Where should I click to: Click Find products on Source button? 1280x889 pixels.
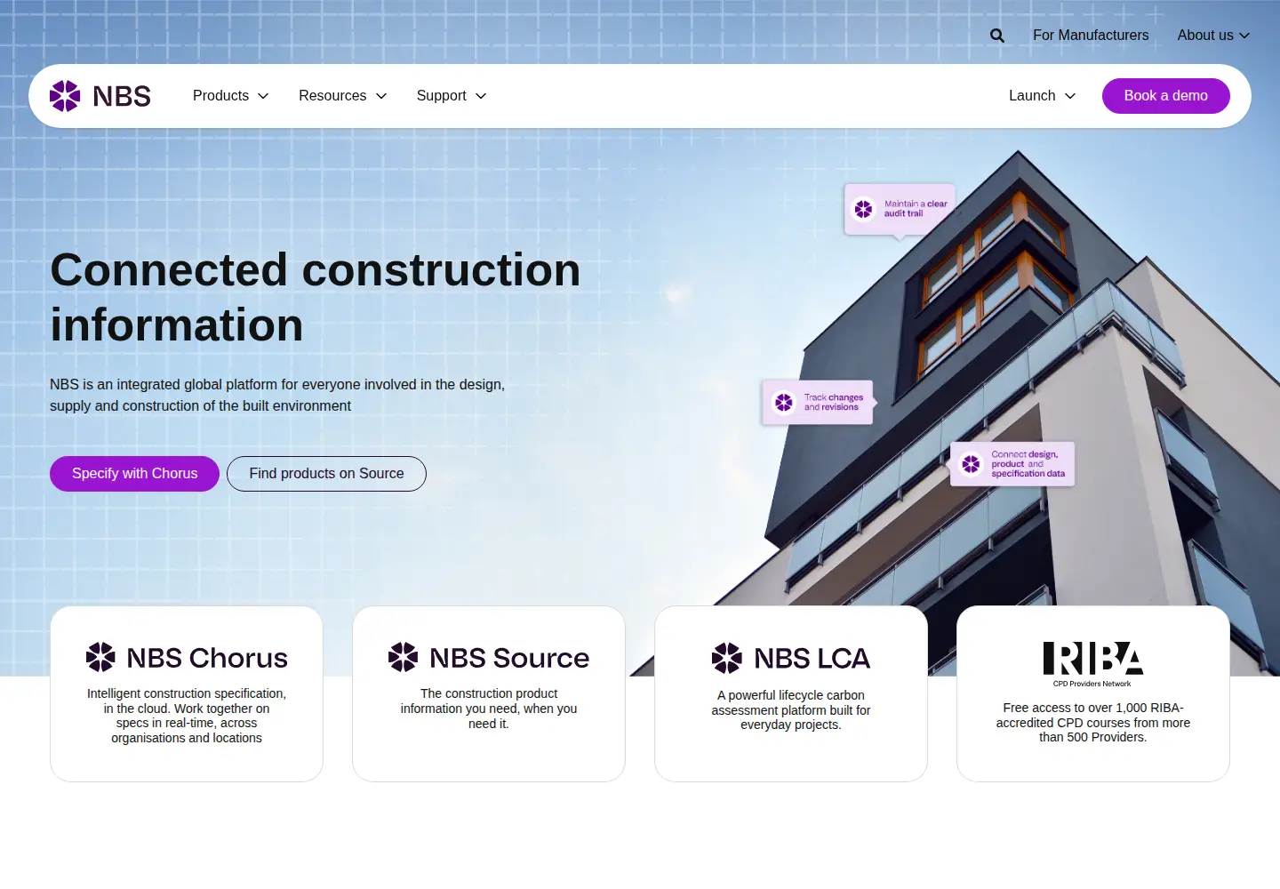[x=326, y=474]
